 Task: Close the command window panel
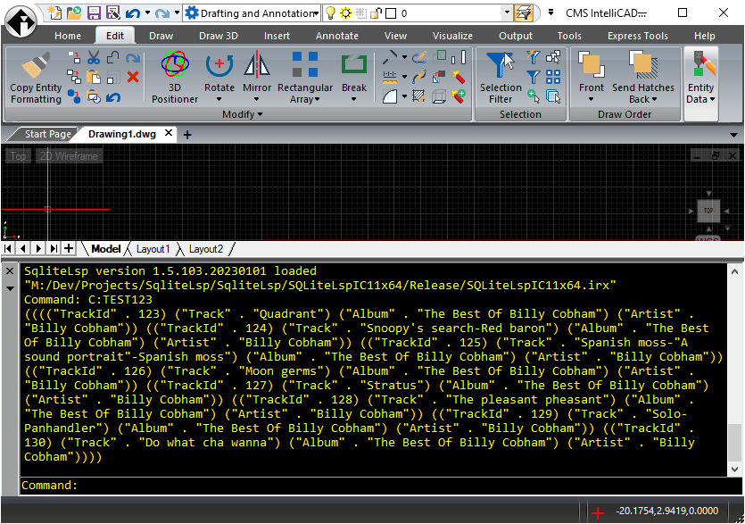click(10, 271)
